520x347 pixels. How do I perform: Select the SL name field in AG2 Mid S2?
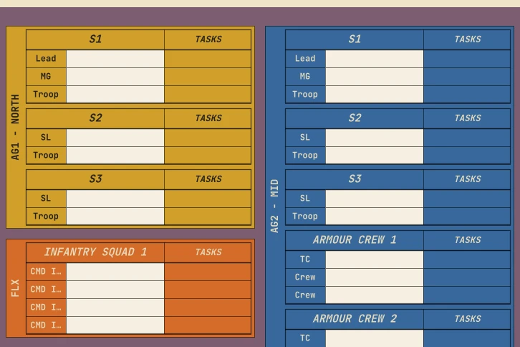pos(375,138)
